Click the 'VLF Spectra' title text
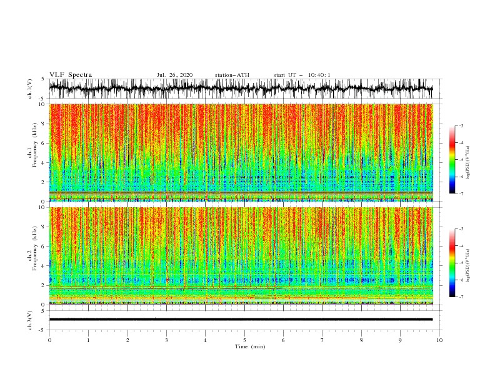Viewport: 495px width, 382px height. pyautogui.click(x=71, y=75)
